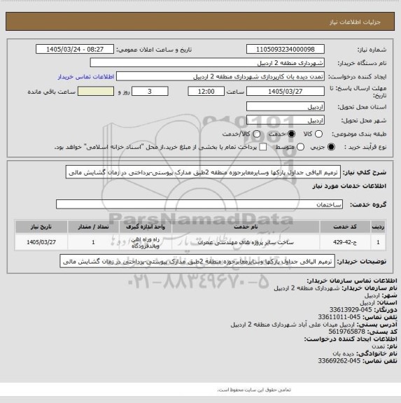The width and height of the screenshot is (401, 403).
Task: Choose the جزیی purchase type radio
Action: 331,147
